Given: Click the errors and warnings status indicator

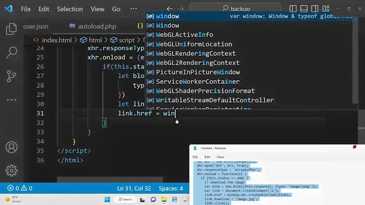Looking at the screenshot, I should pyautogui.click(x=20, y=188).
